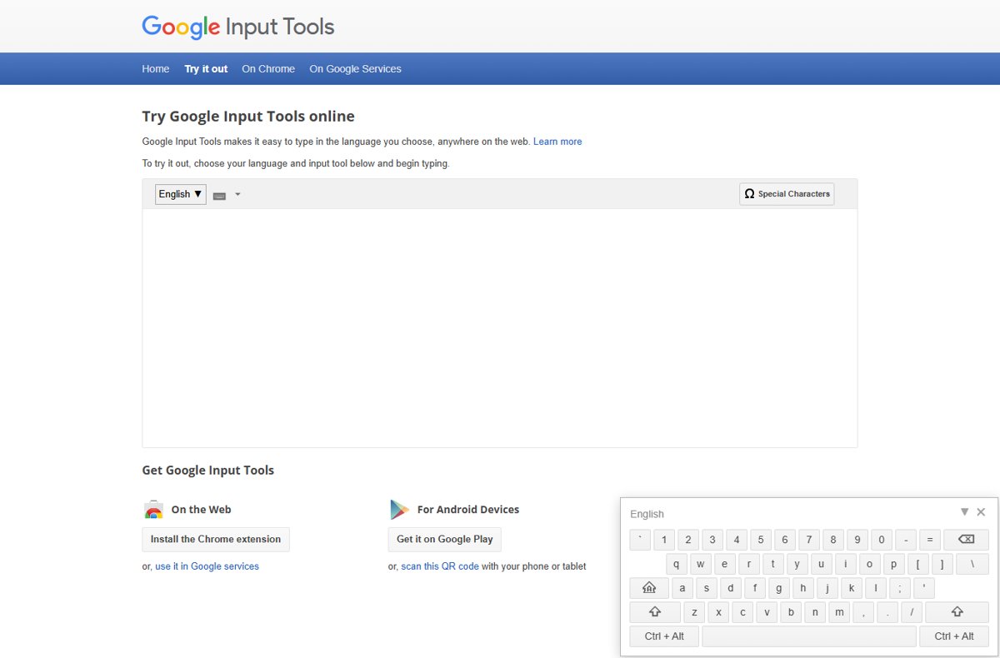The width and height of the screenshot is (1000, 658).
Task: Tap the left Ctrl + Alt key
Action: click(664, 636)
